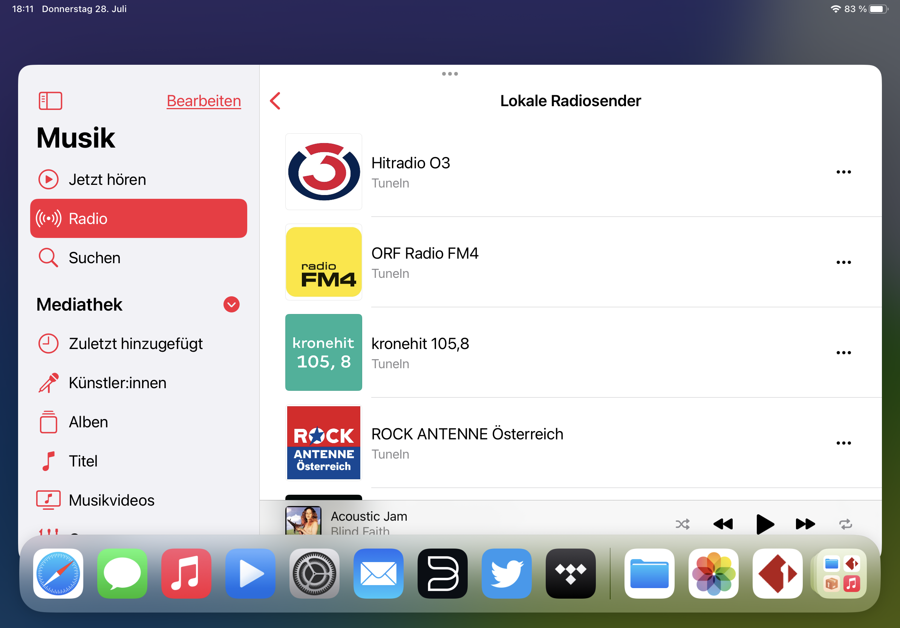
Task: Select the Radio sidebar item
Action: (138, 218)
